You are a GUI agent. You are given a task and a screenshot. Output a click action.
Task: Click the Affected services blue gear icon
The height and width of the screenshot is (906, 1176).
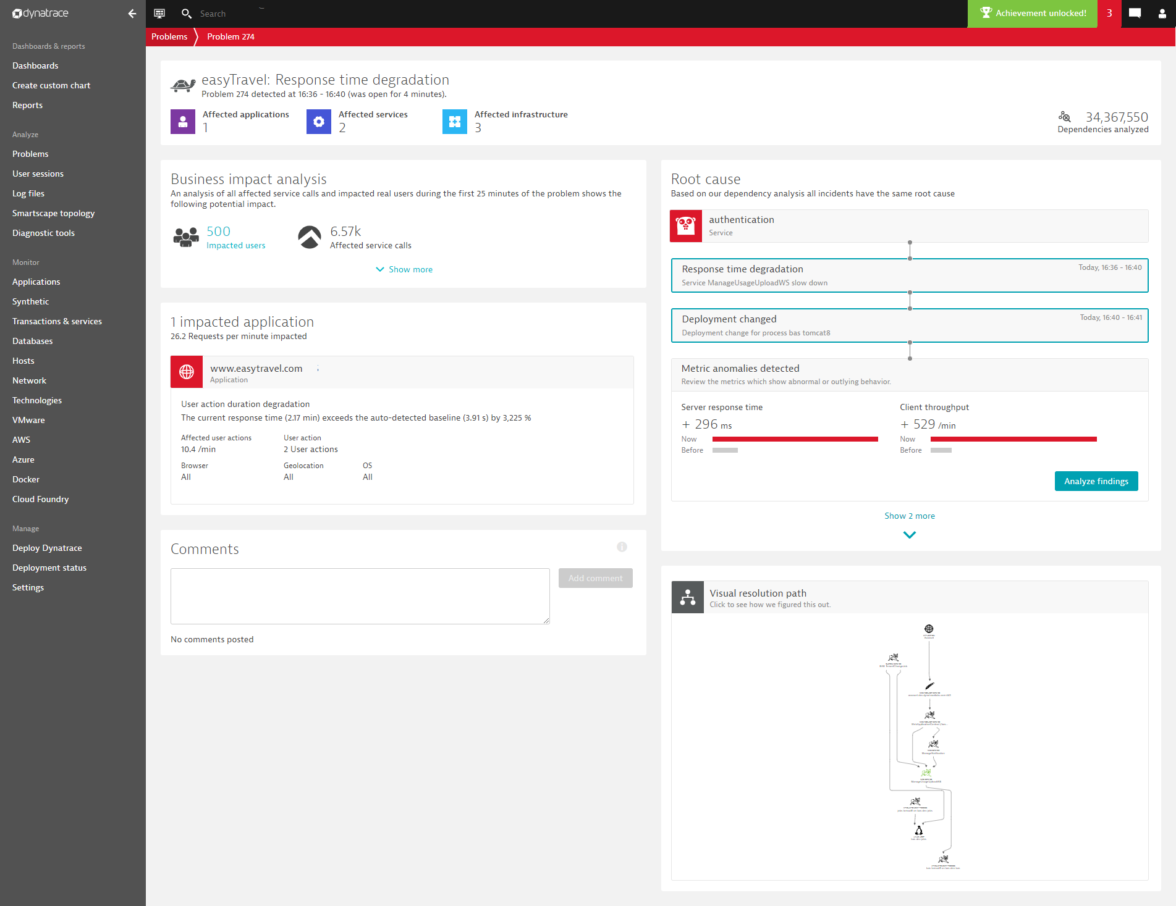(x=319, y=122)
